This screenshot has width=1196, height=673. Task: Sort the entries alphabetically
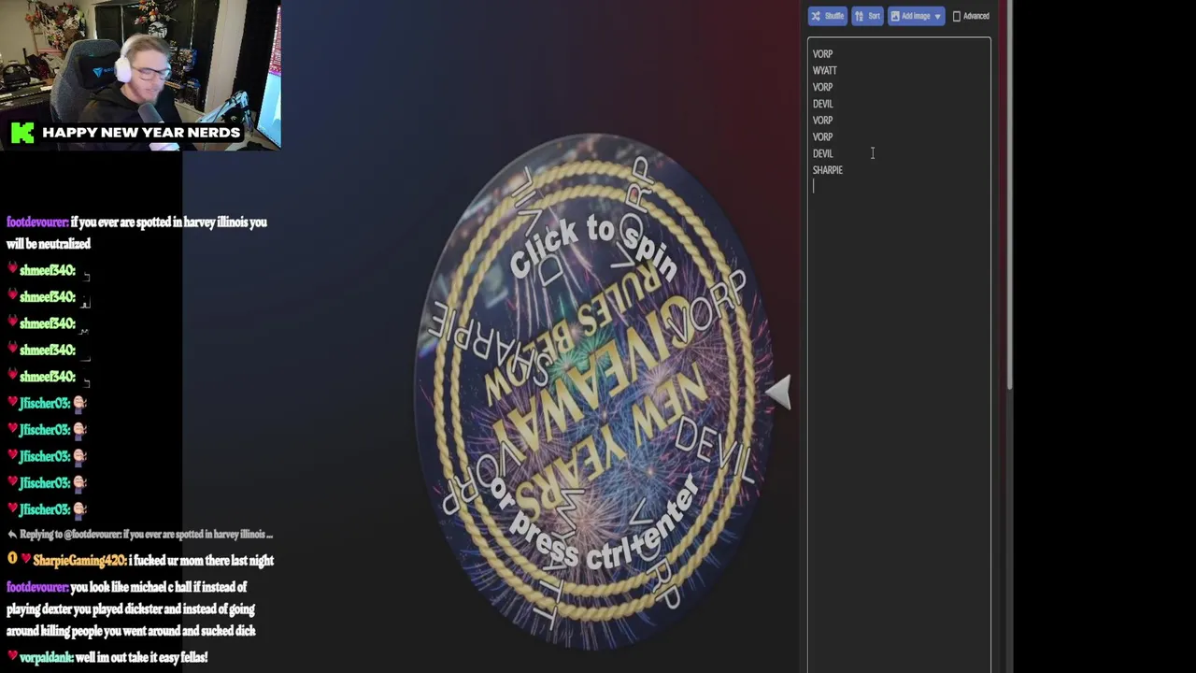click(867, 16)
